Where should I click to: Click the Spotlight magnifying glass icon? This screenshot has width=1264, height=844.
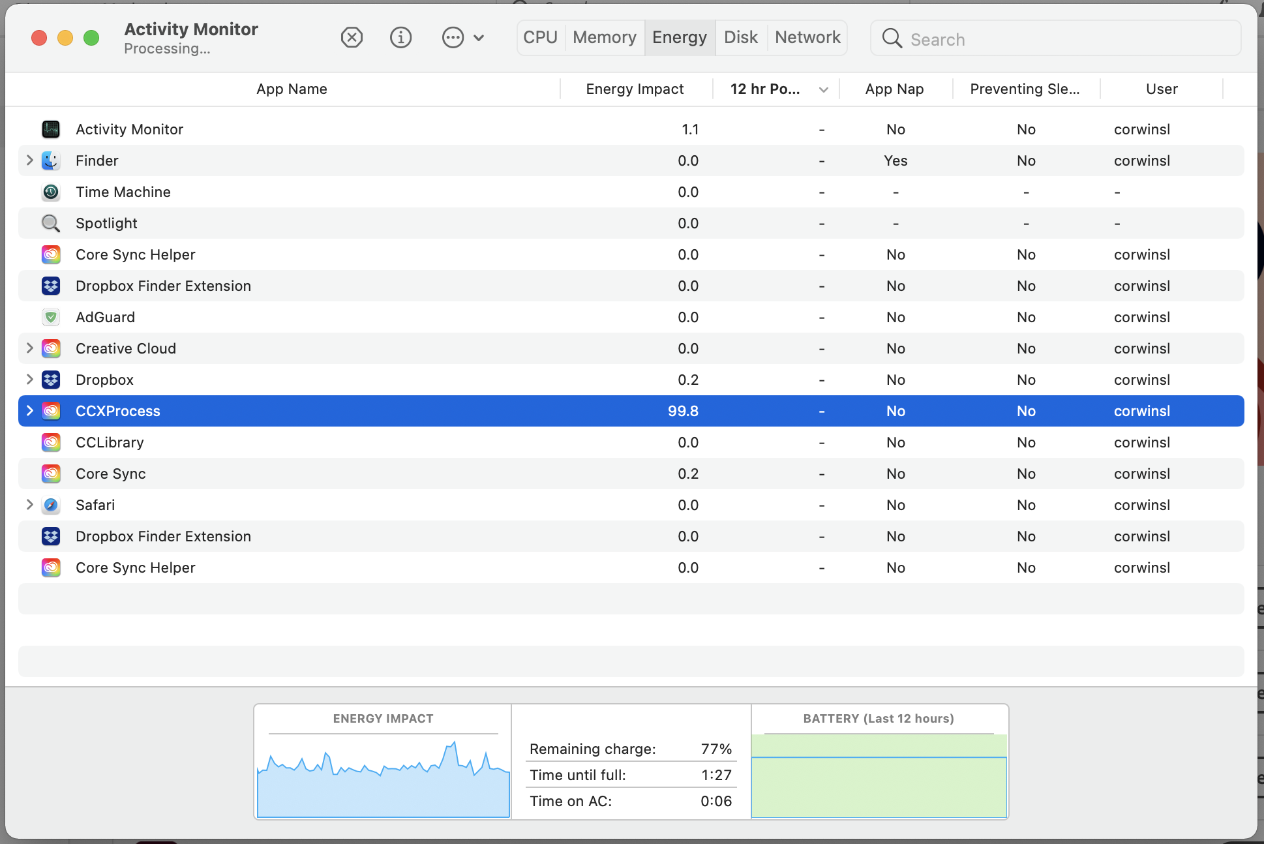point(50,223)
